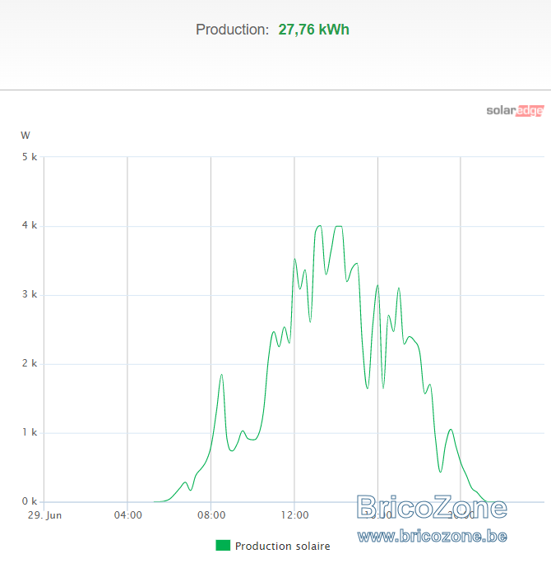Select the 12:00 time axis label
551x572 pixels.
point(294,515)
